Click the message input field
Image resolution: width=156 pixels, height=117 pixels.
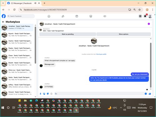(x=99, y=94)
